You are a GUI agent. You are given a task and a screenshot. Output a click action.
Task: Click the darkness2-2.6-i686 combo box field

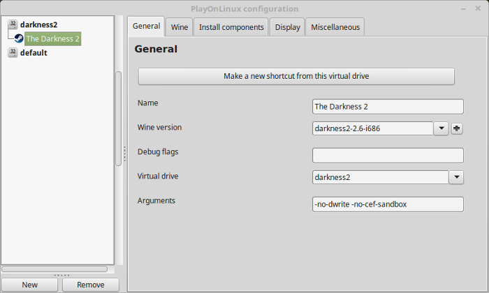pos(372,128)
